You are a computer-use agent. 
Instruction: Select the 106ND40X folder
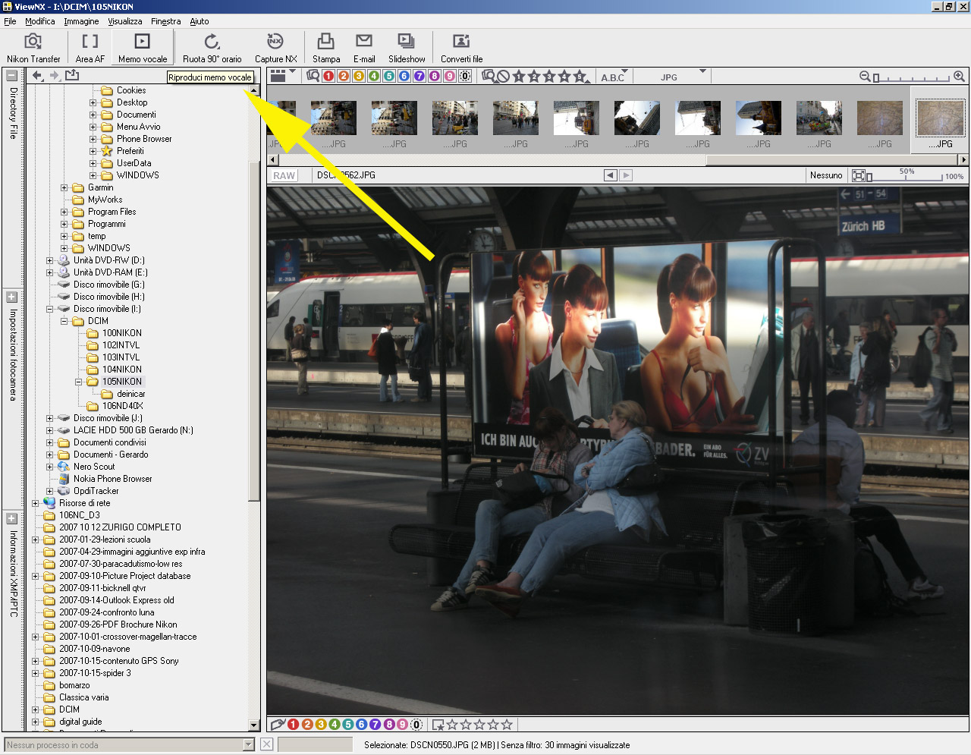click(x=122, y=406)
